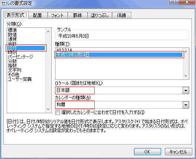This screenshot has width=196, height=159.
Task: Switch to the 配置 tab
Action: point(37,16)
